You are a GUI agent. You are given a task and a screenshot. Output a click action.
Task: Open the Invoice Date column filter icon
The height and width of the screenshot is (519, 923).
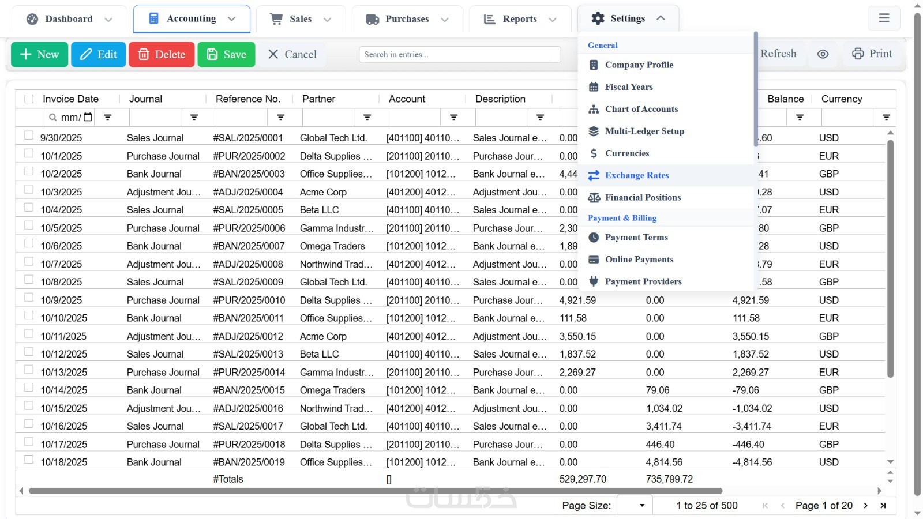[108, 117]
